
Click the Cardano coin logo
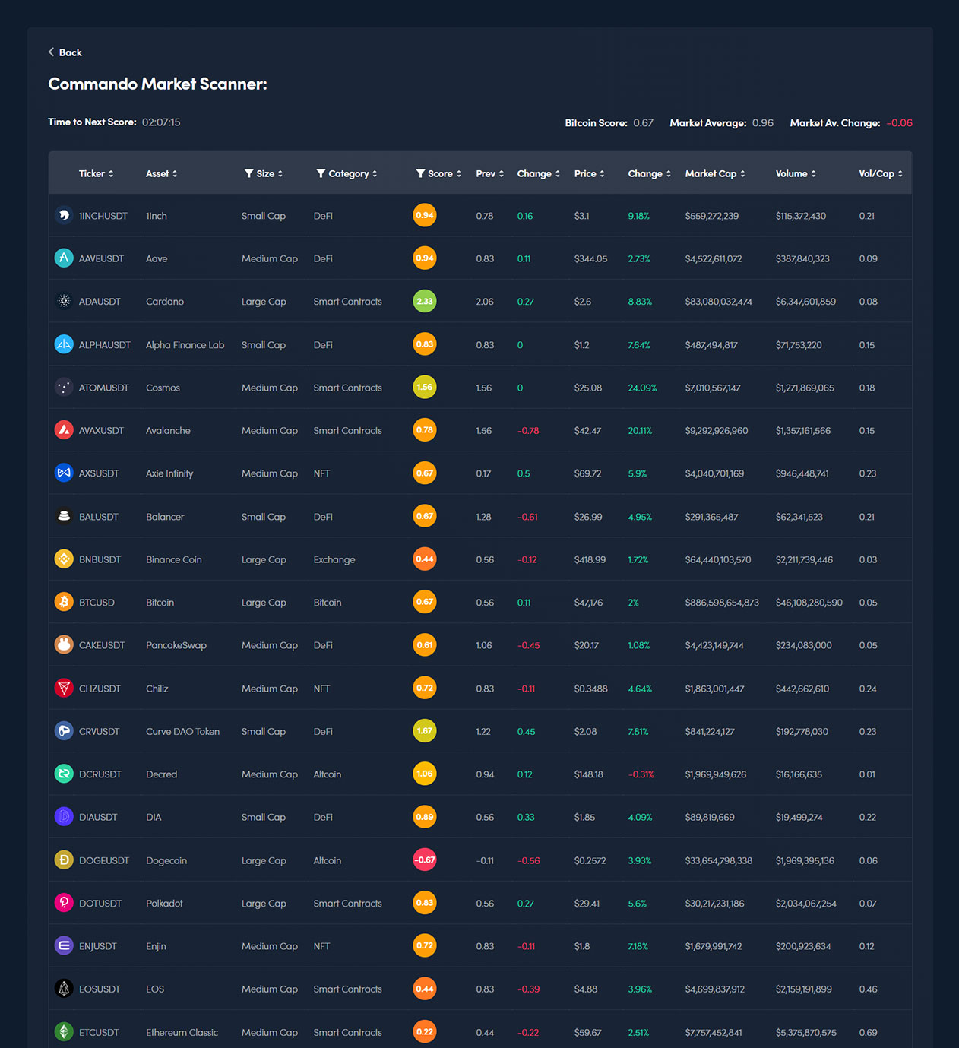tap(64, 301)
